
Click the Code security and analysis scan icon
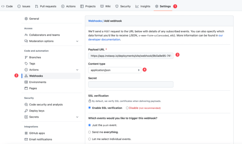[x=26, y=104]
